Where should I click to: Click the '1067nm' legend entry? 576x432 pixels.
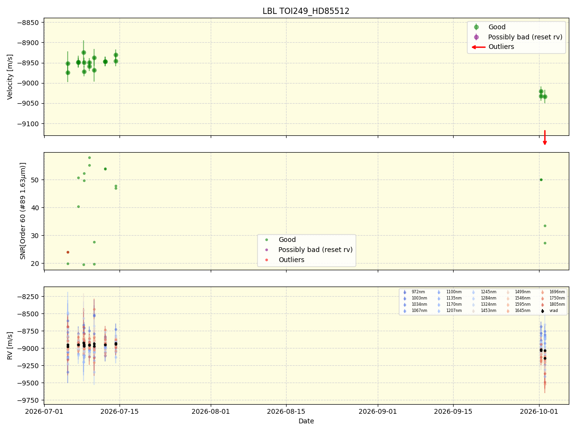coord(419,311)
